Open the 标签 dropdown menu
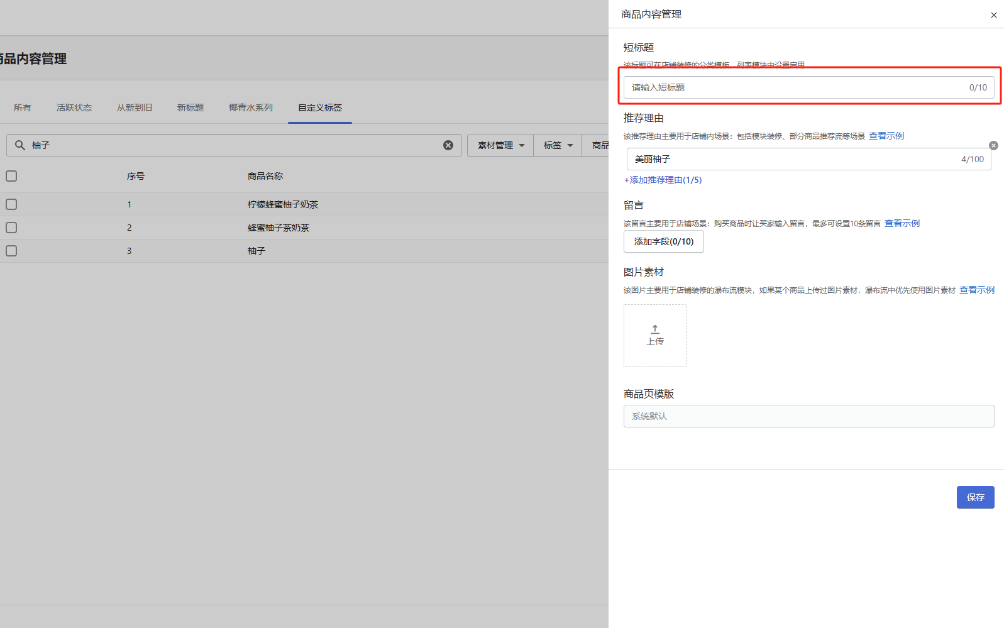The image size is (1004, 628). tap(558, 145)
